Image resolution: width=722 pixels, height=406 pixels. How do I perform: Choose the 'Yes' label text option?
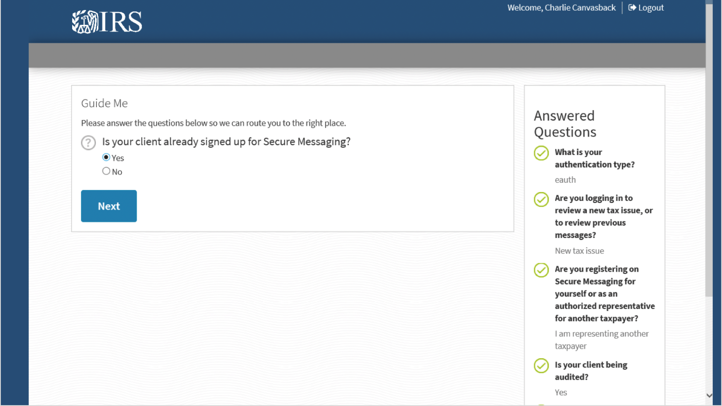118,158
